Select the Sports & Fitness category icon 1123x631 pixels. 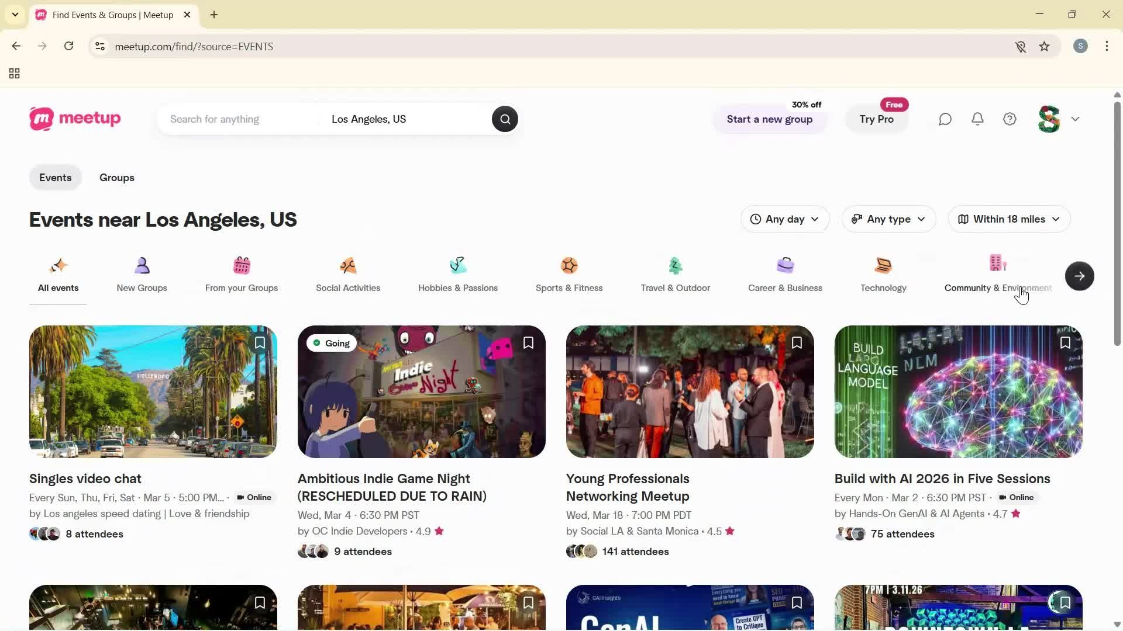tap(569, 266)
